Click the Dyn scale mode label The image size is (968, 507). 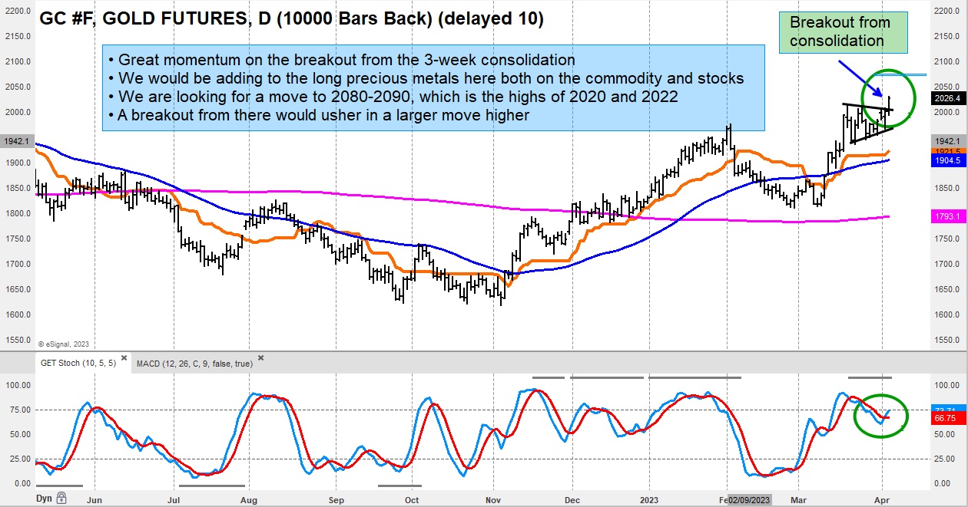coord(45,499)
